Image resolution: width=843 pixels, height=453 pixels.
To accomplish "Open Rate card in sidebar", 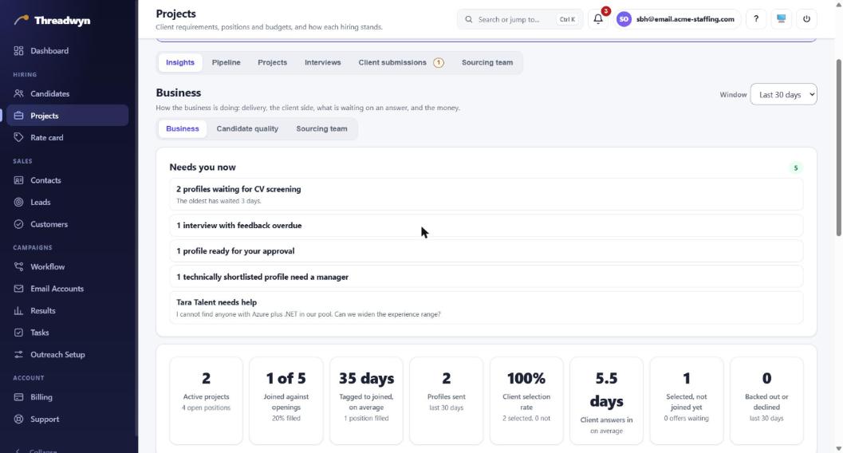I will click(68, 137).
